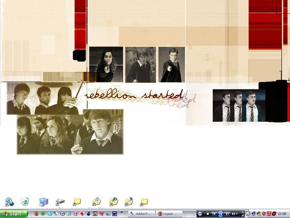Mute the Media Player toolbar speaker
This screenshot has height=218, width=290.
(x=233, y=214)
